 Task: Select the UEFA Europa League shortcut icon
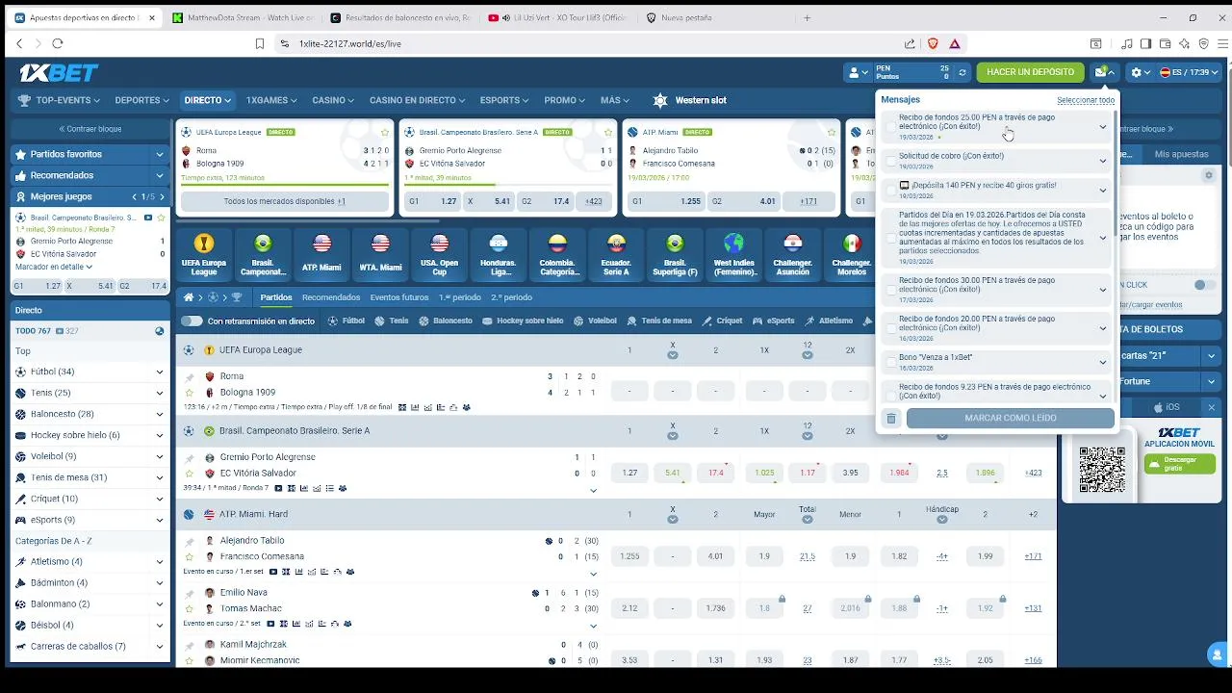click(203, 244)
